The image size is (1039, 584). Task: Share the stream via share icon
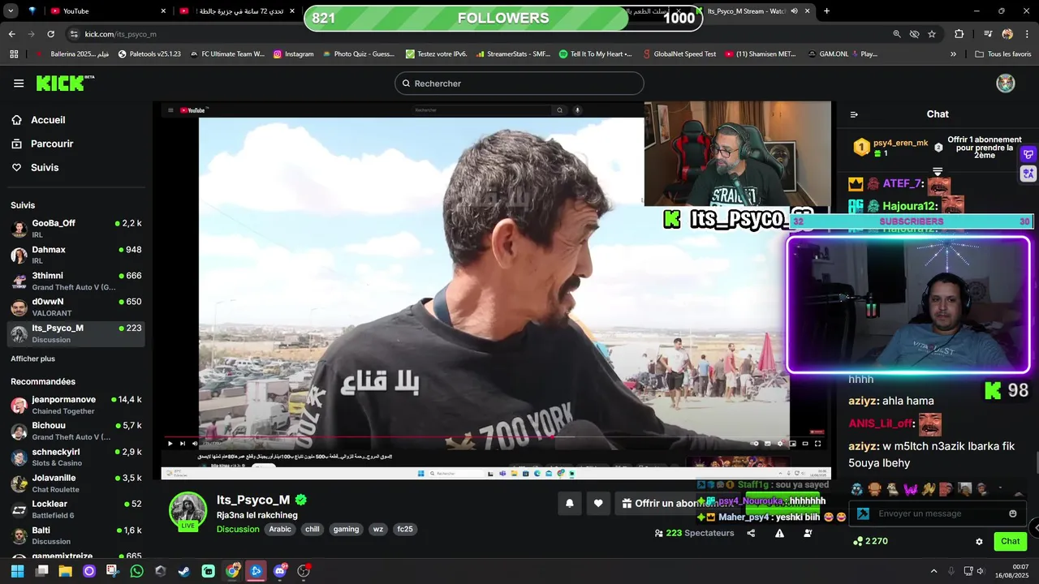point(751,533)
